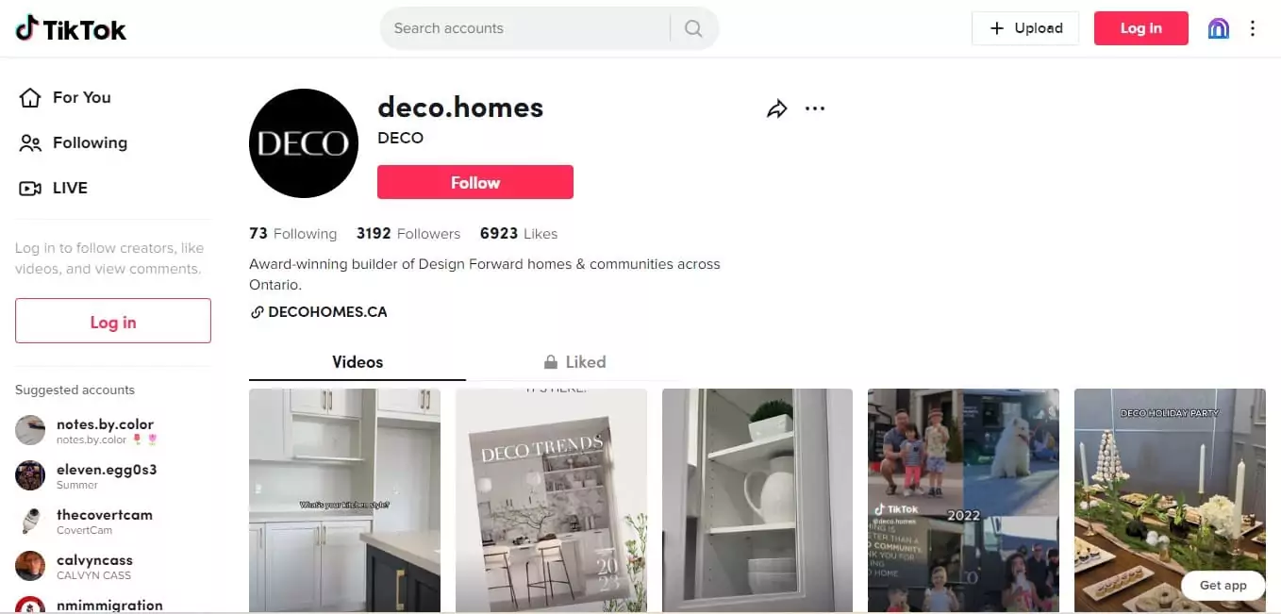Follow the deco.homes account
This screenshot has width=1281, height=614.
tap(475, 182)
